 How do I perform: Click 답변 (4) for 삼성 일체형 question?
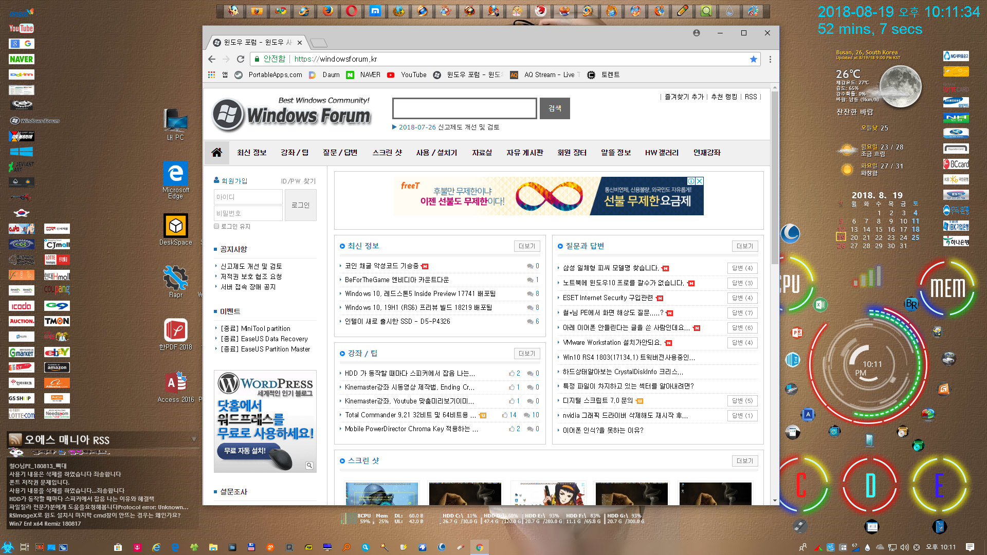tap(742, 268)
